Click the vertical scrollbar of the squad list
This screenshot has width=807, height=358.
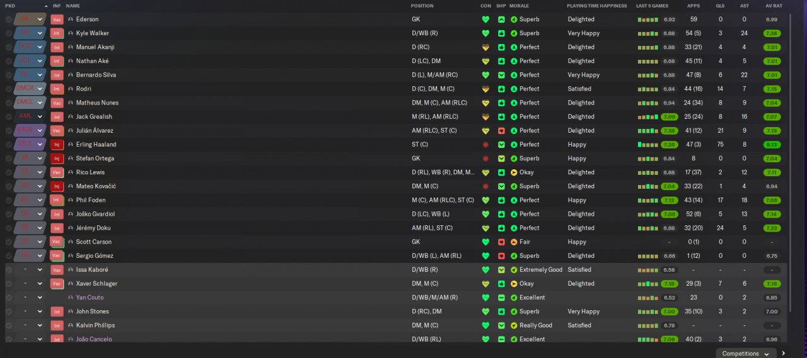[x=791, y=162]
